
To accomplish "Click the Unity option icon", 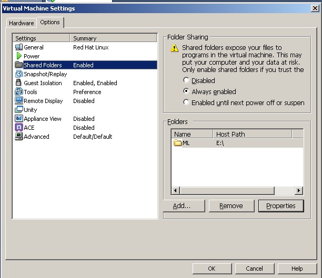I will point(19,110).
